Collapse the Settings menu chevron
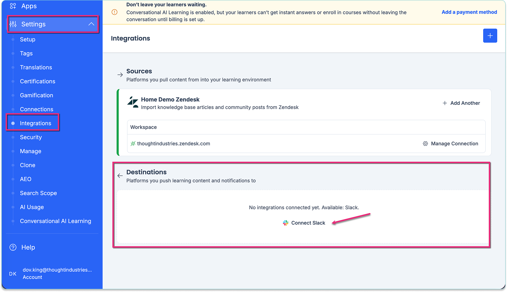Screen dimensions: 507x292 pyautogui.click(x=91, y=24)
